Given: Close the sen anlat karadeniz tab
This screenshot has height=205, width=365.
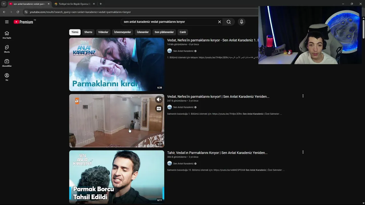Looking at the screenshot, I should [x=48, y=4].
